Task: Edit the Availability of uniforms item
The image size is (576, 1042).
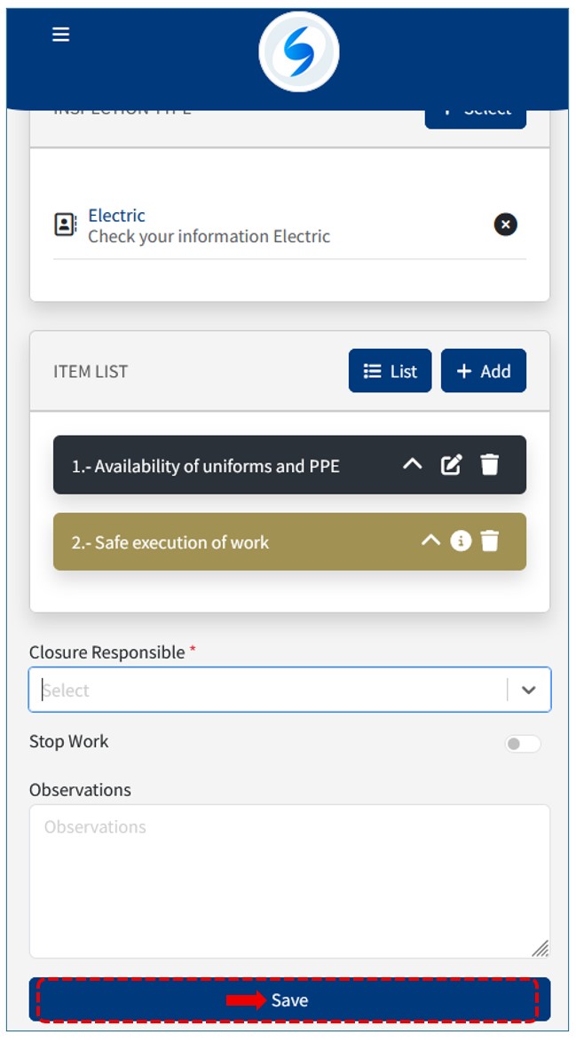Action: tap(452, 464)
